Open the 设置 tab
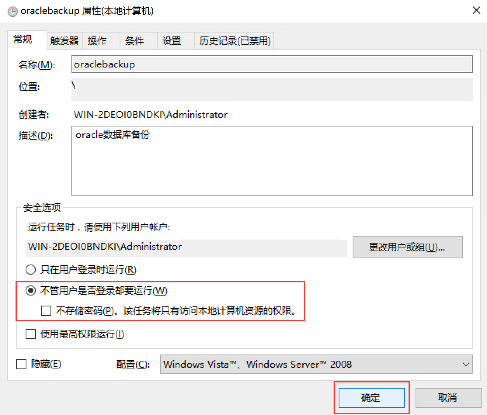Viewport: 487px width, 415px height. coord(172,41)
